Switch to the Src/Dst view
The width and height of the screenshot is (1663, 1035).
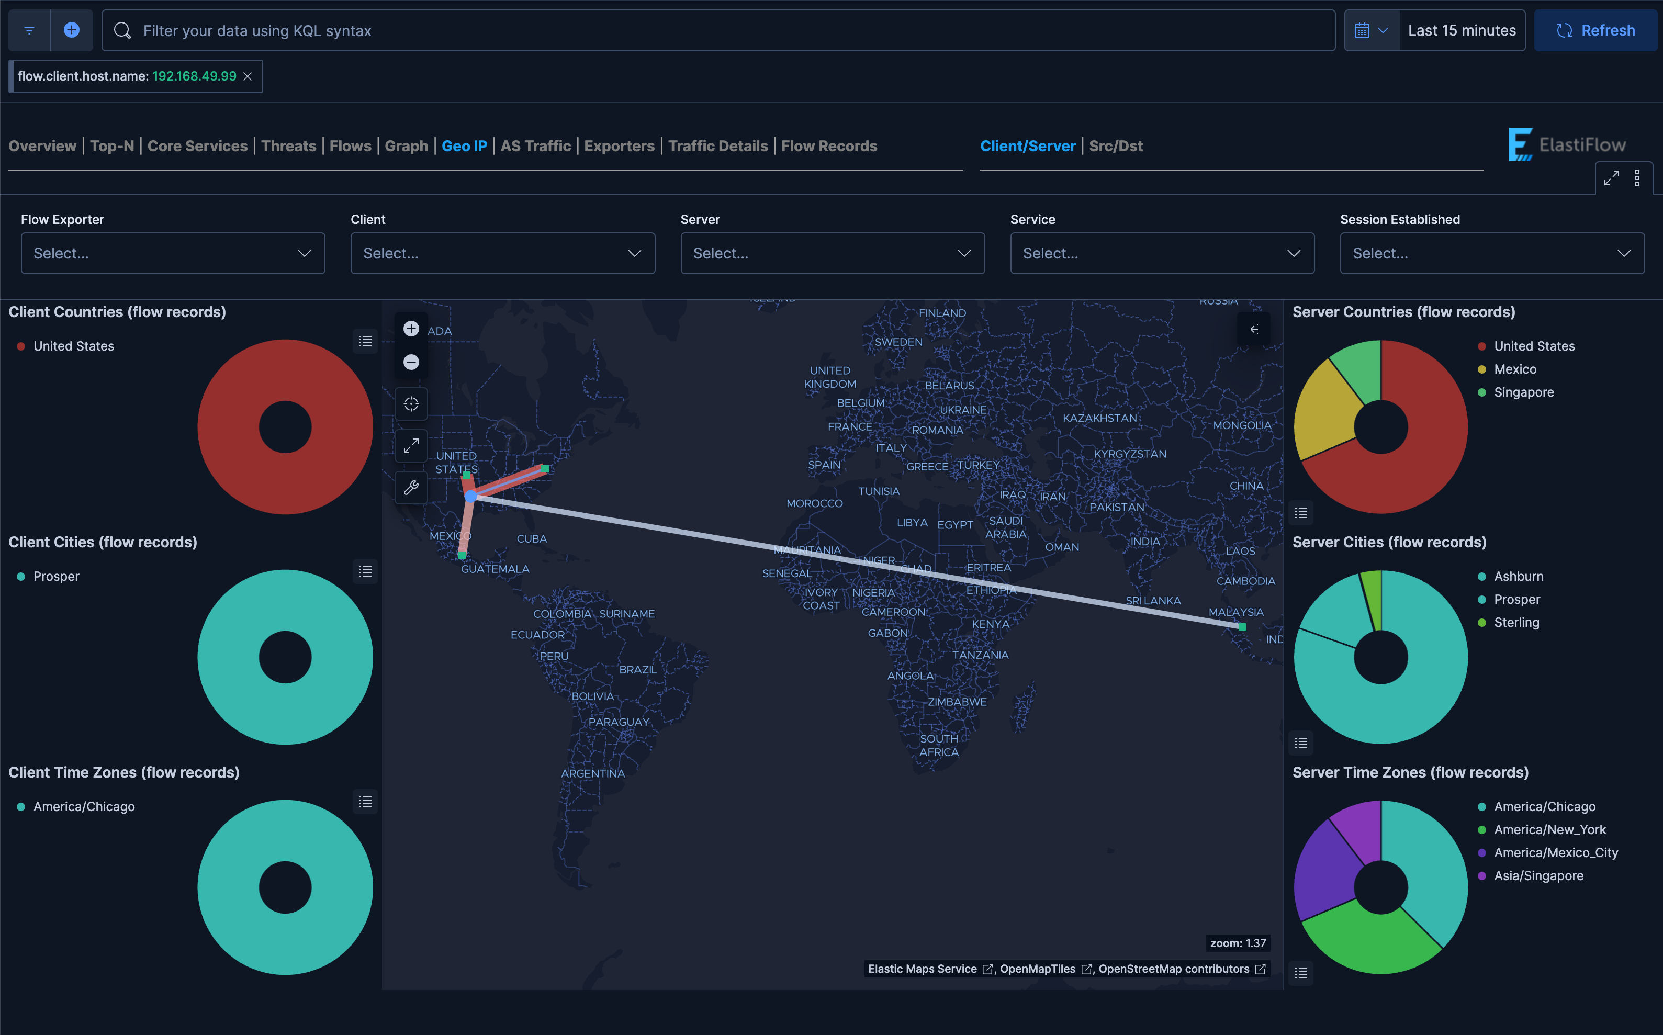[1116, 146]
